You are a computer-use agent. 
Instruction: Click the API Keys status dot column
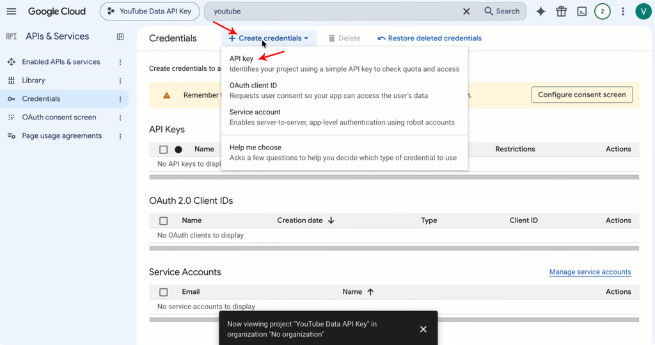pyautogui.click(x=178, y=149)
